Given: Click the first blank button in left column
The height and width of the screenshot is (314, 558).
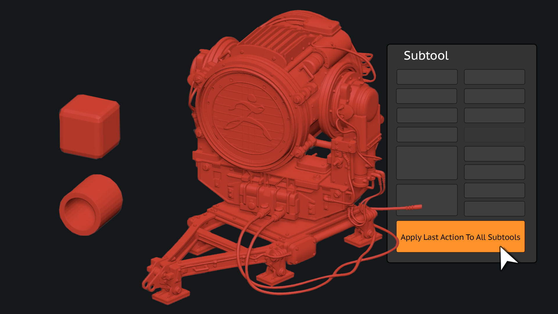Looking at the screenshot, I should (x=427, y=77).
